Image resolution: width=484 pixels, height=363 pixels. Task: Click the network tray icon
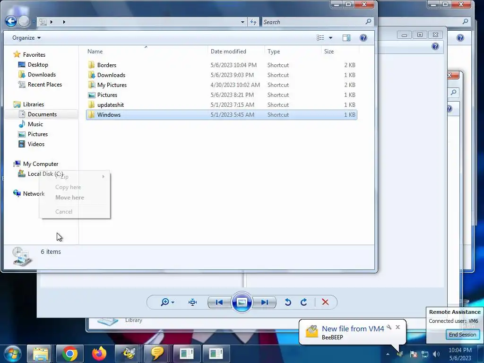(425, 354)
